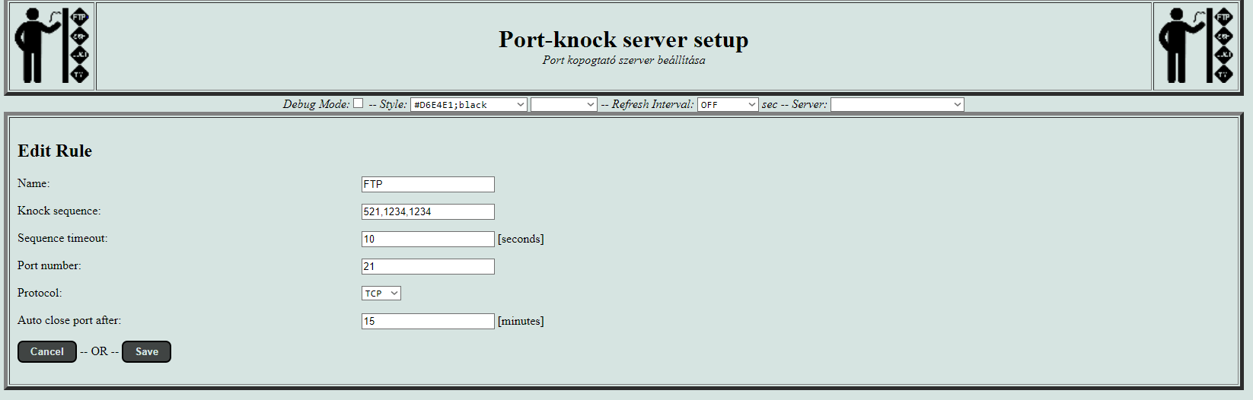1253x400 pixels.
Task: Open the Server dropdown
Action: (x=897, y=104)
